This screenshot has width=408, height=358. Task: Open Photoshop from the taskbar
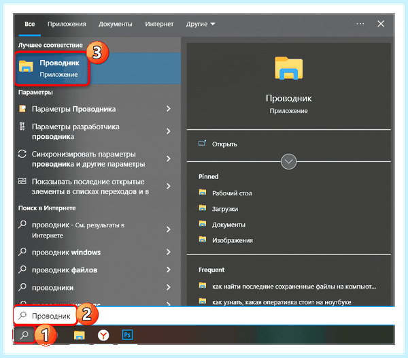click(127, 335)
